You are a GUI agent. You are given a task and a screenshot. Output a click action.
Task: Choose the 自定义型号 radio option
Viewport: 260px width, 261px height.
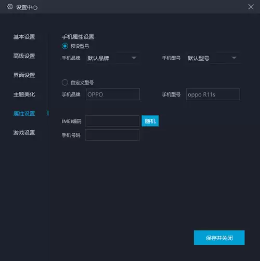(65, 83)
